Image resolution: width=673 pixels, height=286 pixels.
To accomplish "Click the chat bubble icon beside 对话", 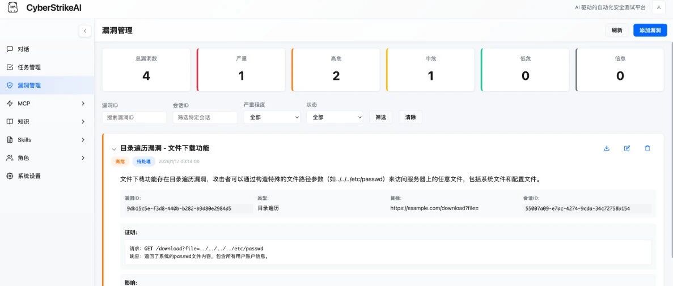I will coord(10,49).
